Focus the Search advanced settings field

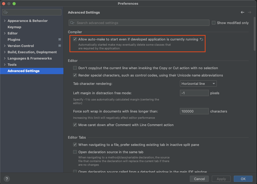139,23
